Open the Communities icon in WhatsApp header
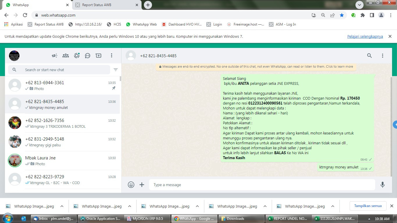 click(66, 55)
